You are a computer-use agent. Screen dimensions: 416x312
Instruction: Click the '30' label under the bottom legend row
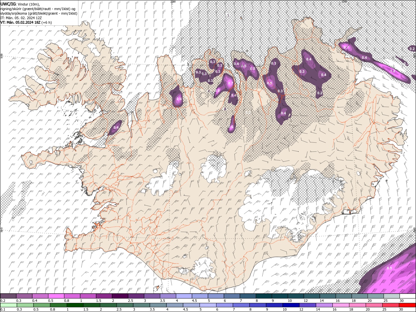402,310
